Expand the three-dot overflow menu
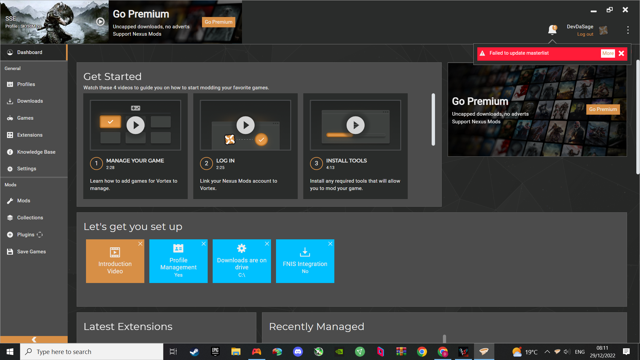640x360 pixels. coord(627,30)
